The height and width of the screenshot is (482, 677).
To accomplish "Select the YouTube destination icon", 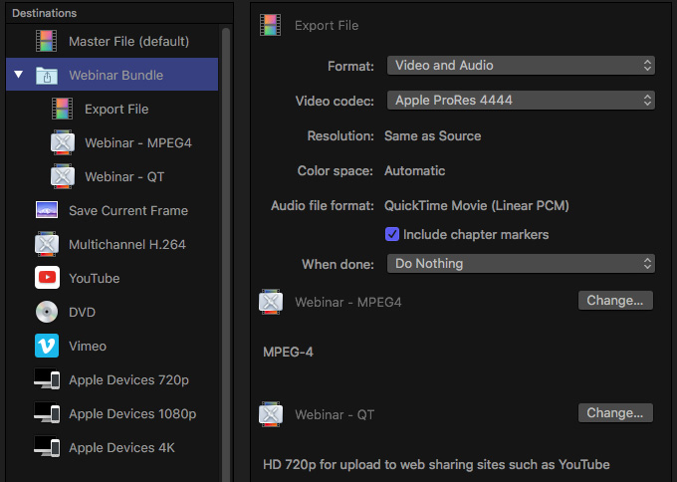I will click(x=47, y=278).
